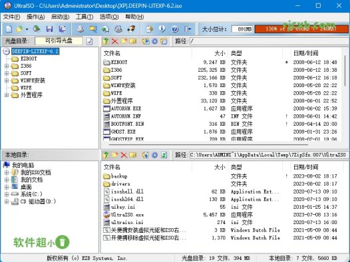The height and width of the screenshot is (262, 350).
Task: Click the red X delete icon in disc toolbar
Action: click(x=114, y=41)
